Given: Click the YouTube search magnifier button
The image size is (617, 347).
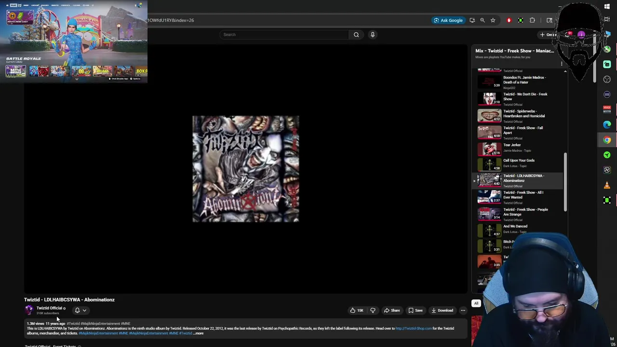Looking at the screenshot, I should coord(356,35).
